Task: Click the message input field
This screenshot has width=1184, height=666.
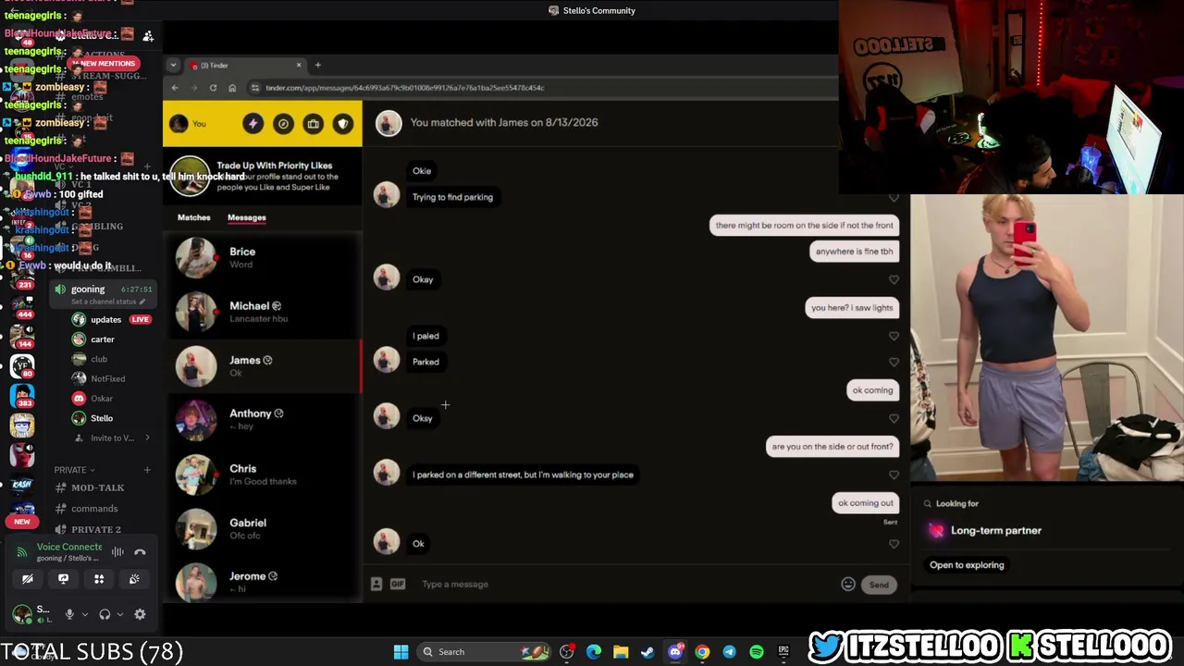Action: pyautogui.click(x=627, y=584)
